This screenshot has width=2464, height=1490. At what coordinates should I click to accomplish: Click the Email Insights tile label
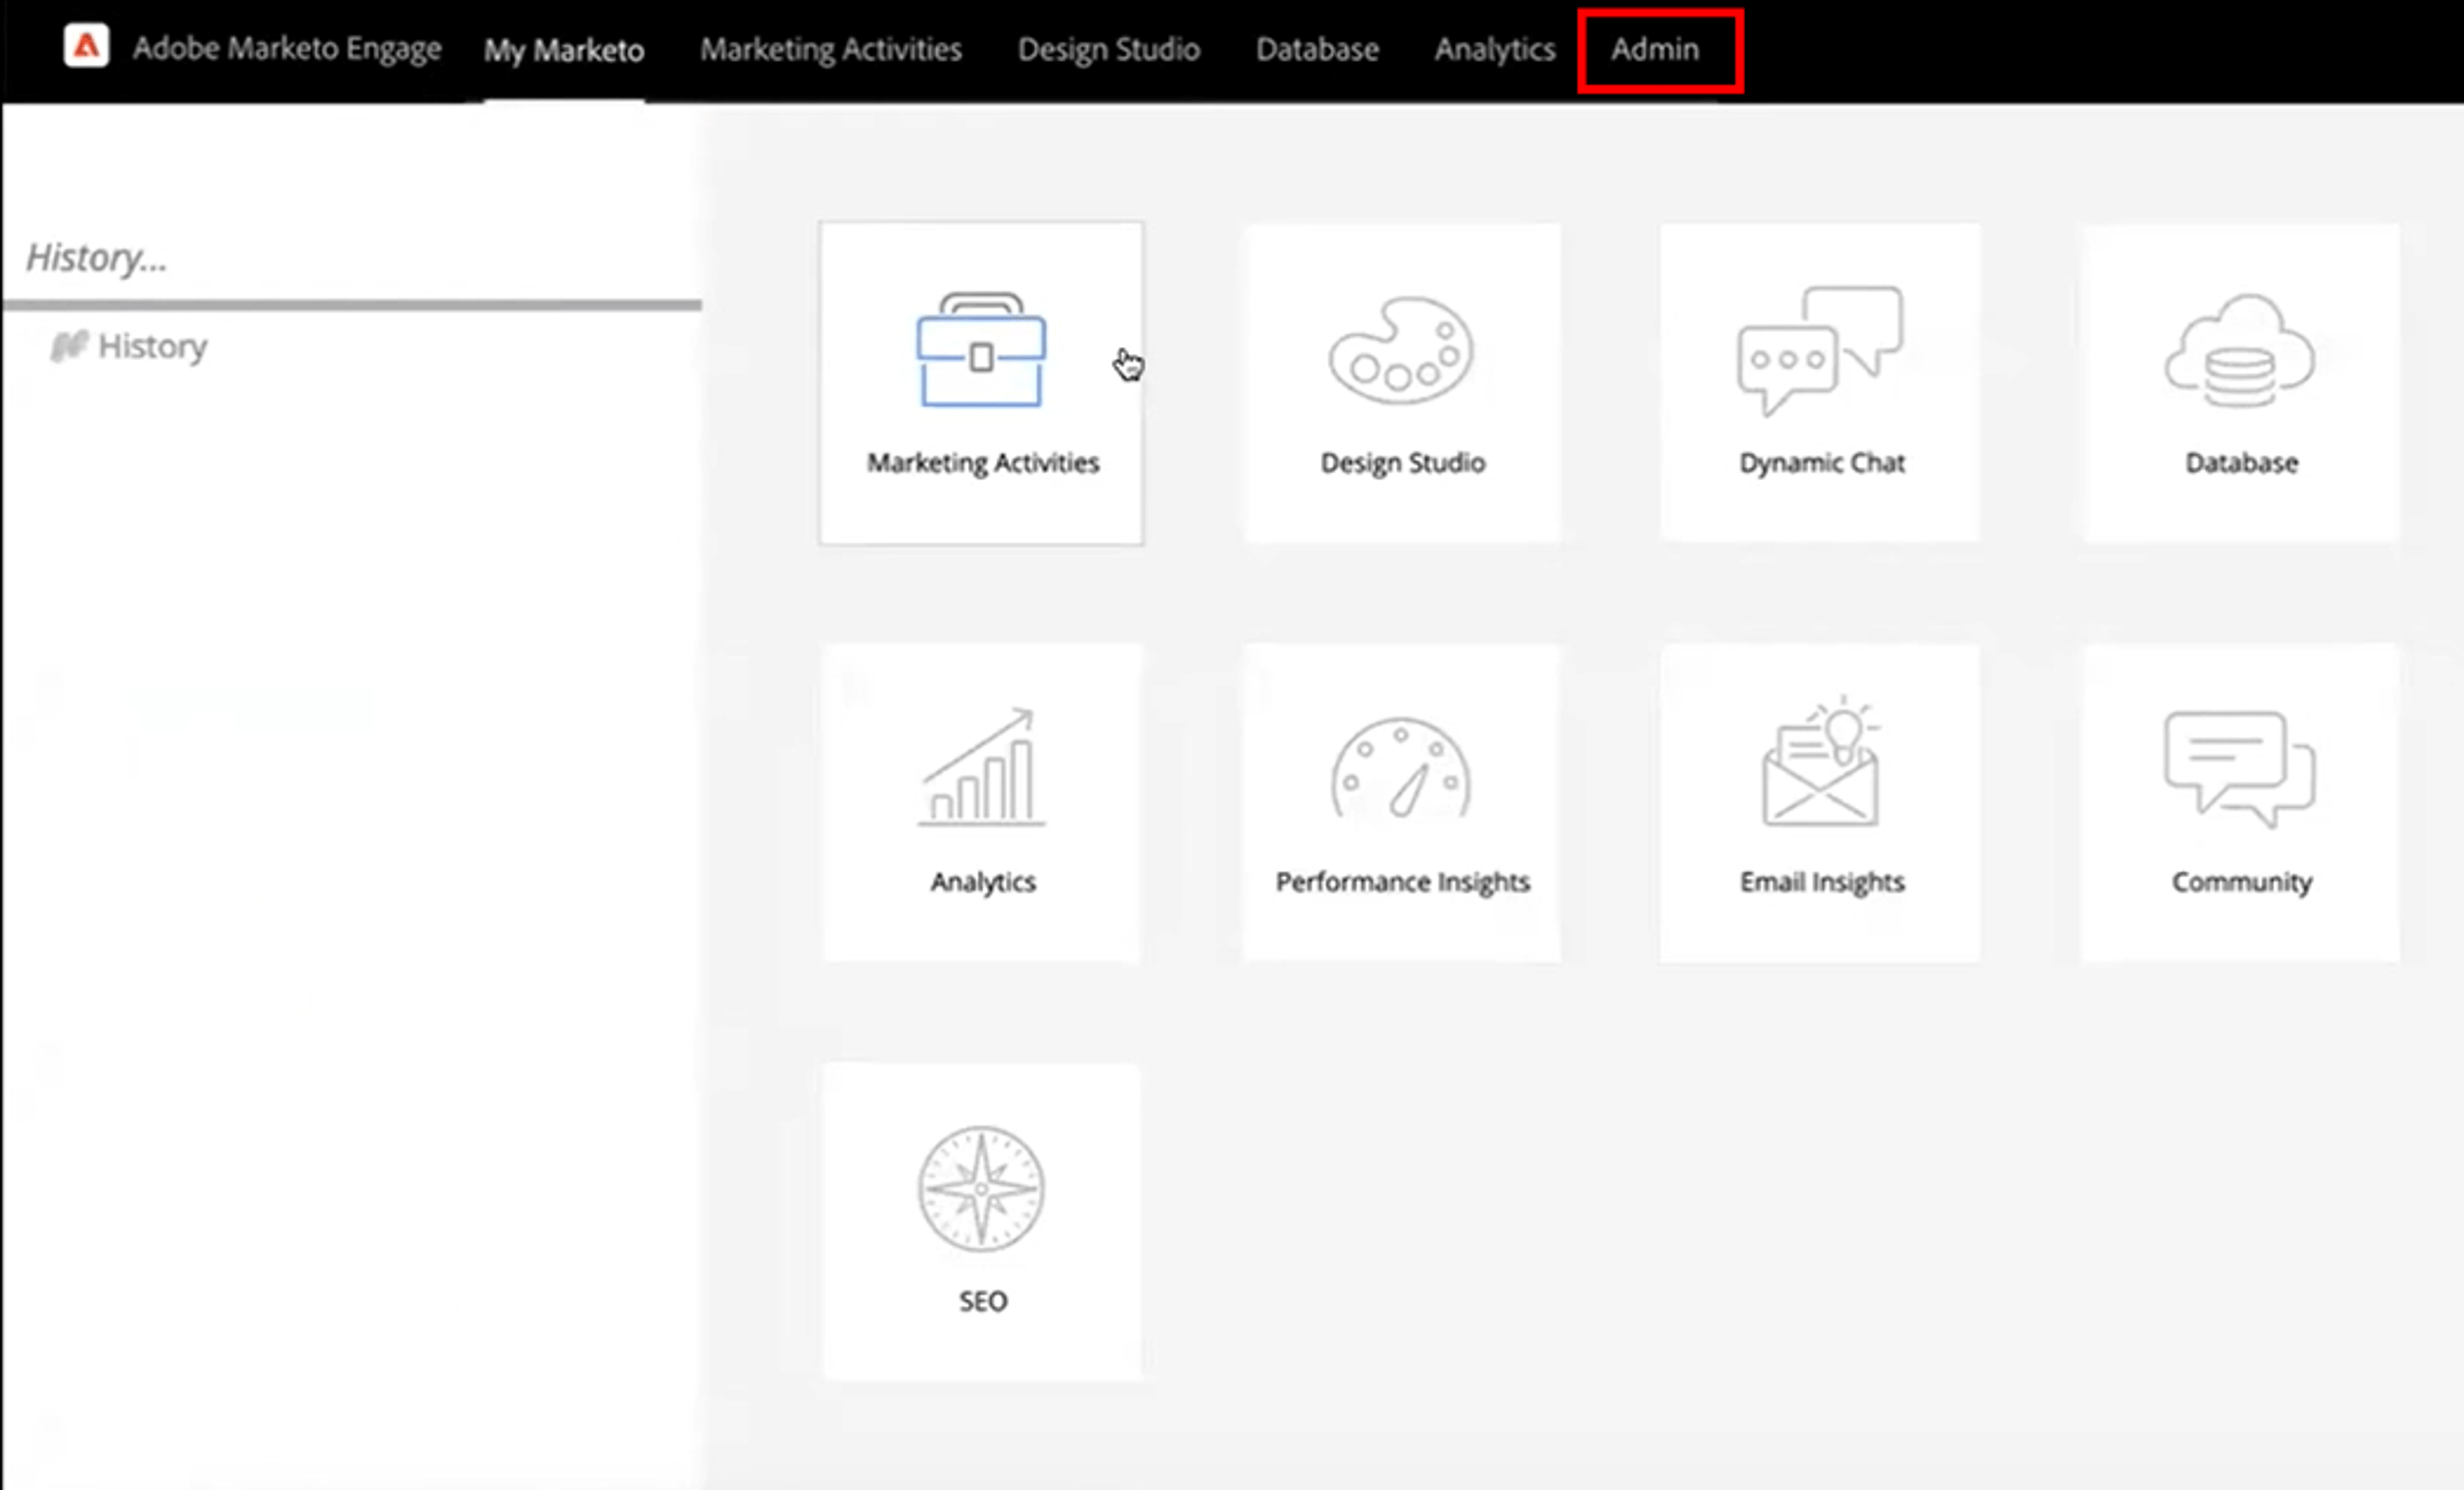point(1822,881)
